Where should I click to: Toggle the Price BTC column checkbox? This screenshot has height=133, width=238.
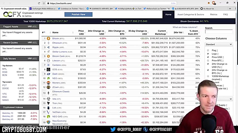[208, 60]
